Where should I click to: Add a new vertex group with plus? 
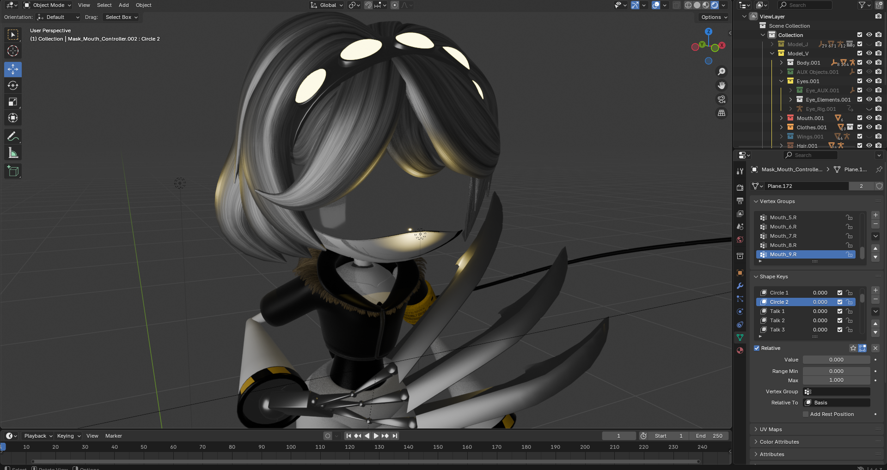pyautogui.click(x=875, y=215)
